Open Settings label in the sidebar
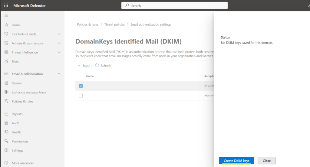 pyautogui.click(x=17, y=150)
